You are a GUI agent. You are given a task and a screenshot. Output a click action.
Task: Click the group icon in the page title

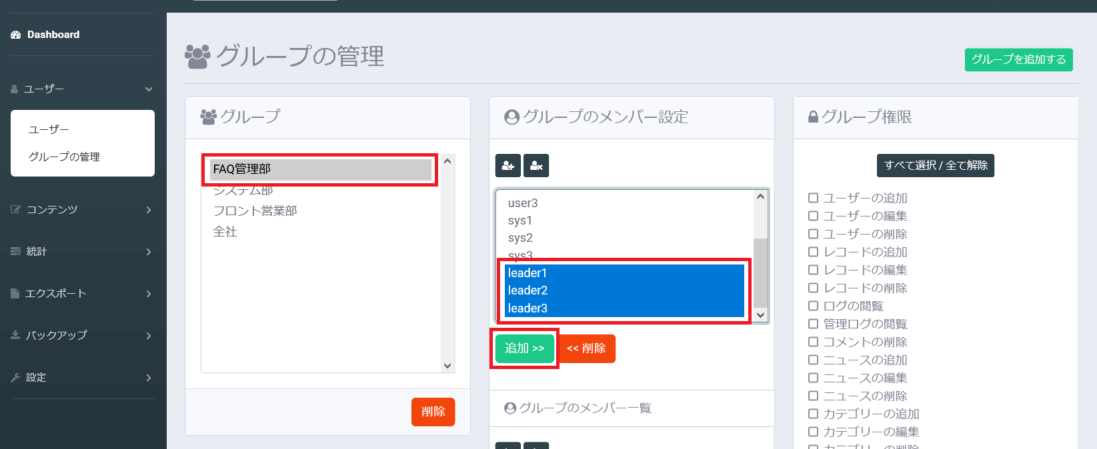[x=197, y=57]
